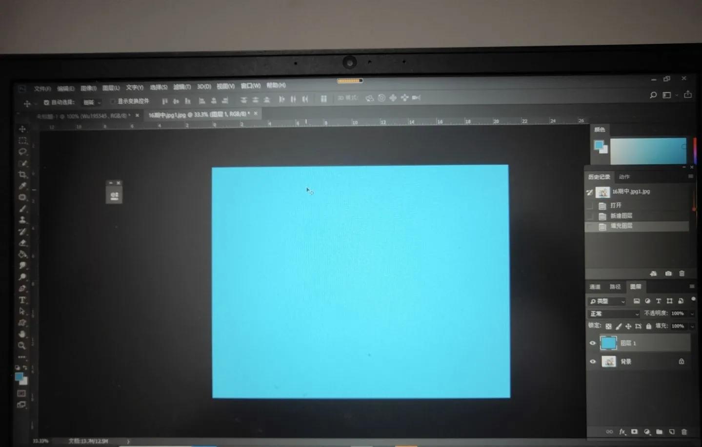Select the Crop tool in the toolbar
702x447 pixels.
[x=22, y=175]
